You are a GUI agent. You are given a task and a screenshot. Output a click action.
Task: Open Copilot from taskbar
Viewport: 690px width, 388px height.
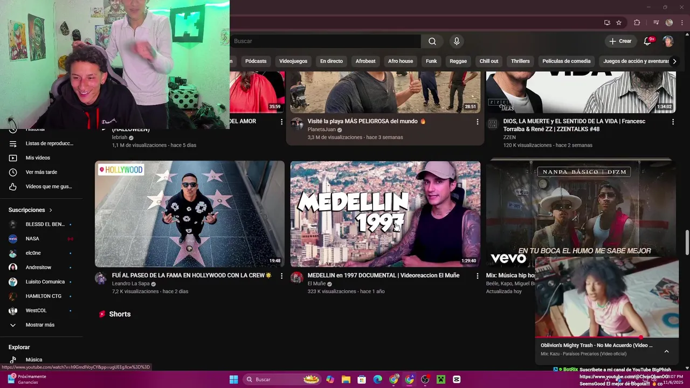(330, 379)
